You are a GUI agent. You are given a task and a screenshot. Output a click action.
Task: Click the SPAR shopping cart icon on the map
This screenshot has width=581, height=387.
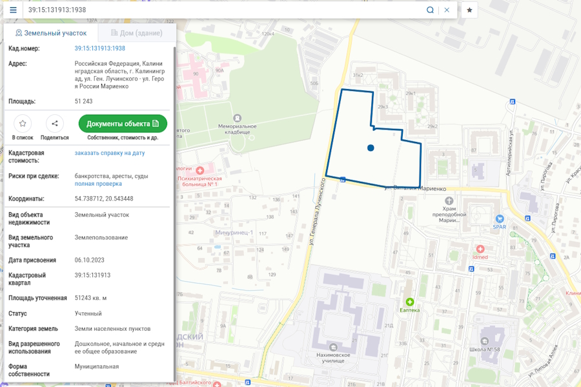498,219
